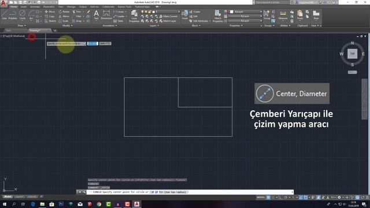Open Chrome from the taskbar
Screen dimensions: 370x208
[99, 204]
